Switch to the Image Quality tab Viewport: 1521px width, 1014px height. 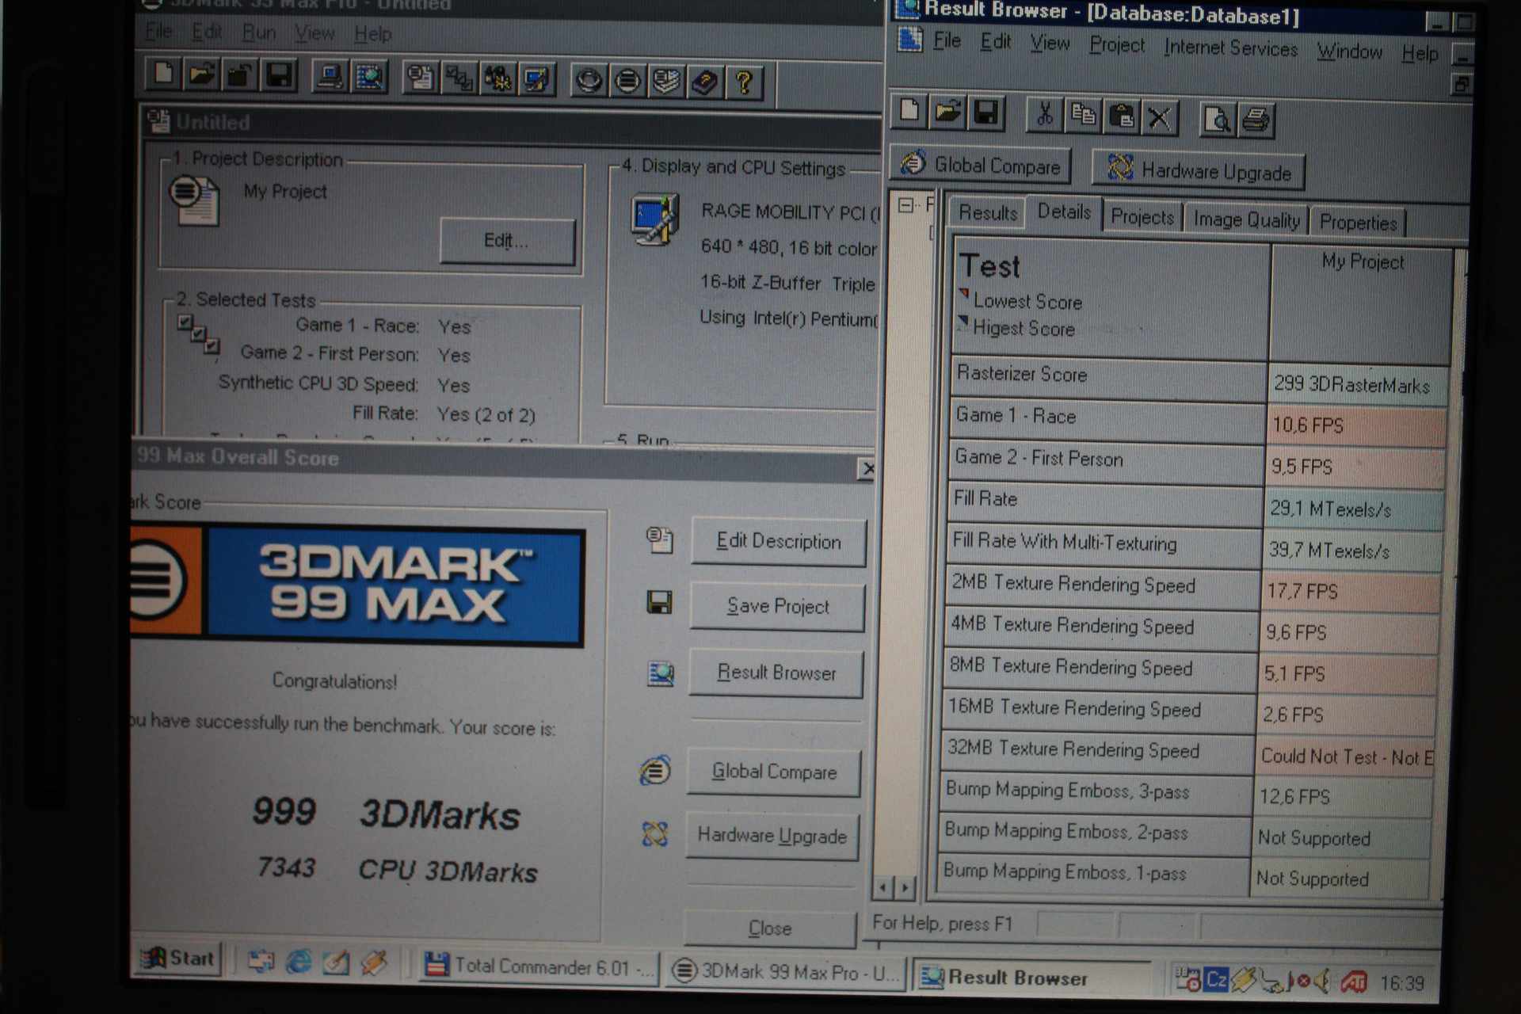1246,219
